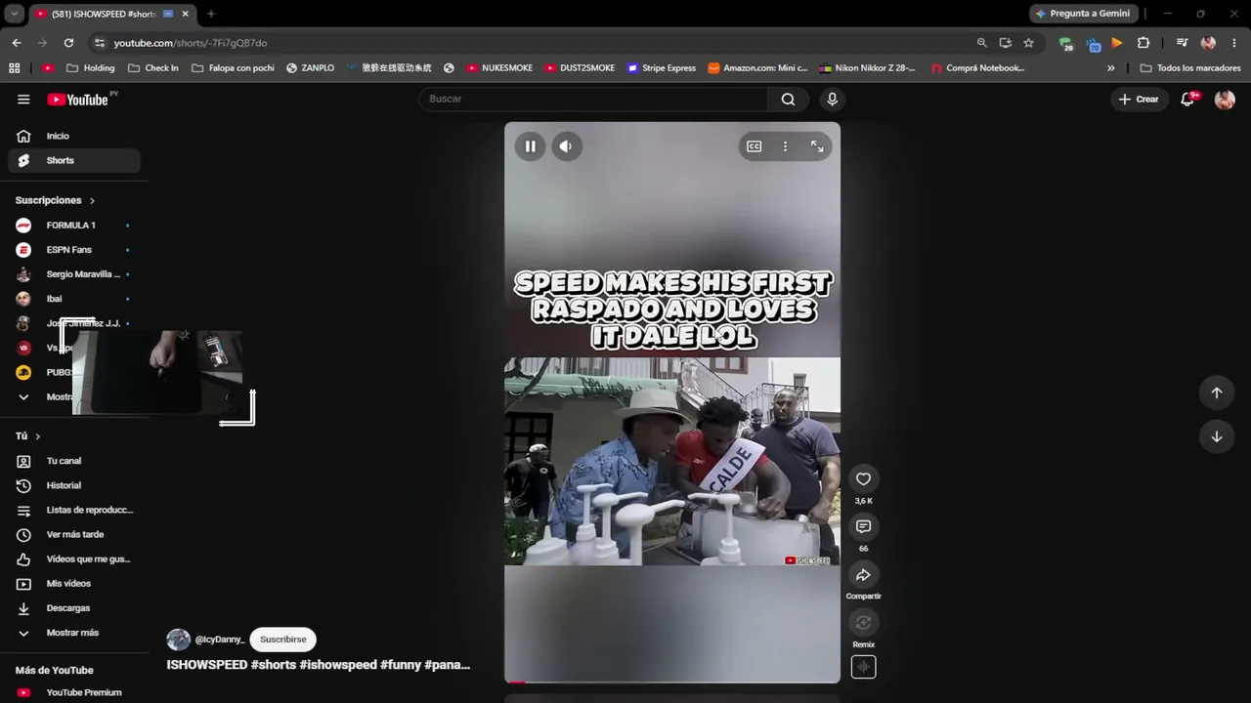Open Todos los marcadores folder

1190,68
